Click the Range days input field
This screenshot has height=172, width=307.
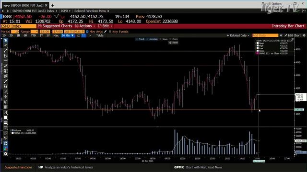[x=35, y=32]
